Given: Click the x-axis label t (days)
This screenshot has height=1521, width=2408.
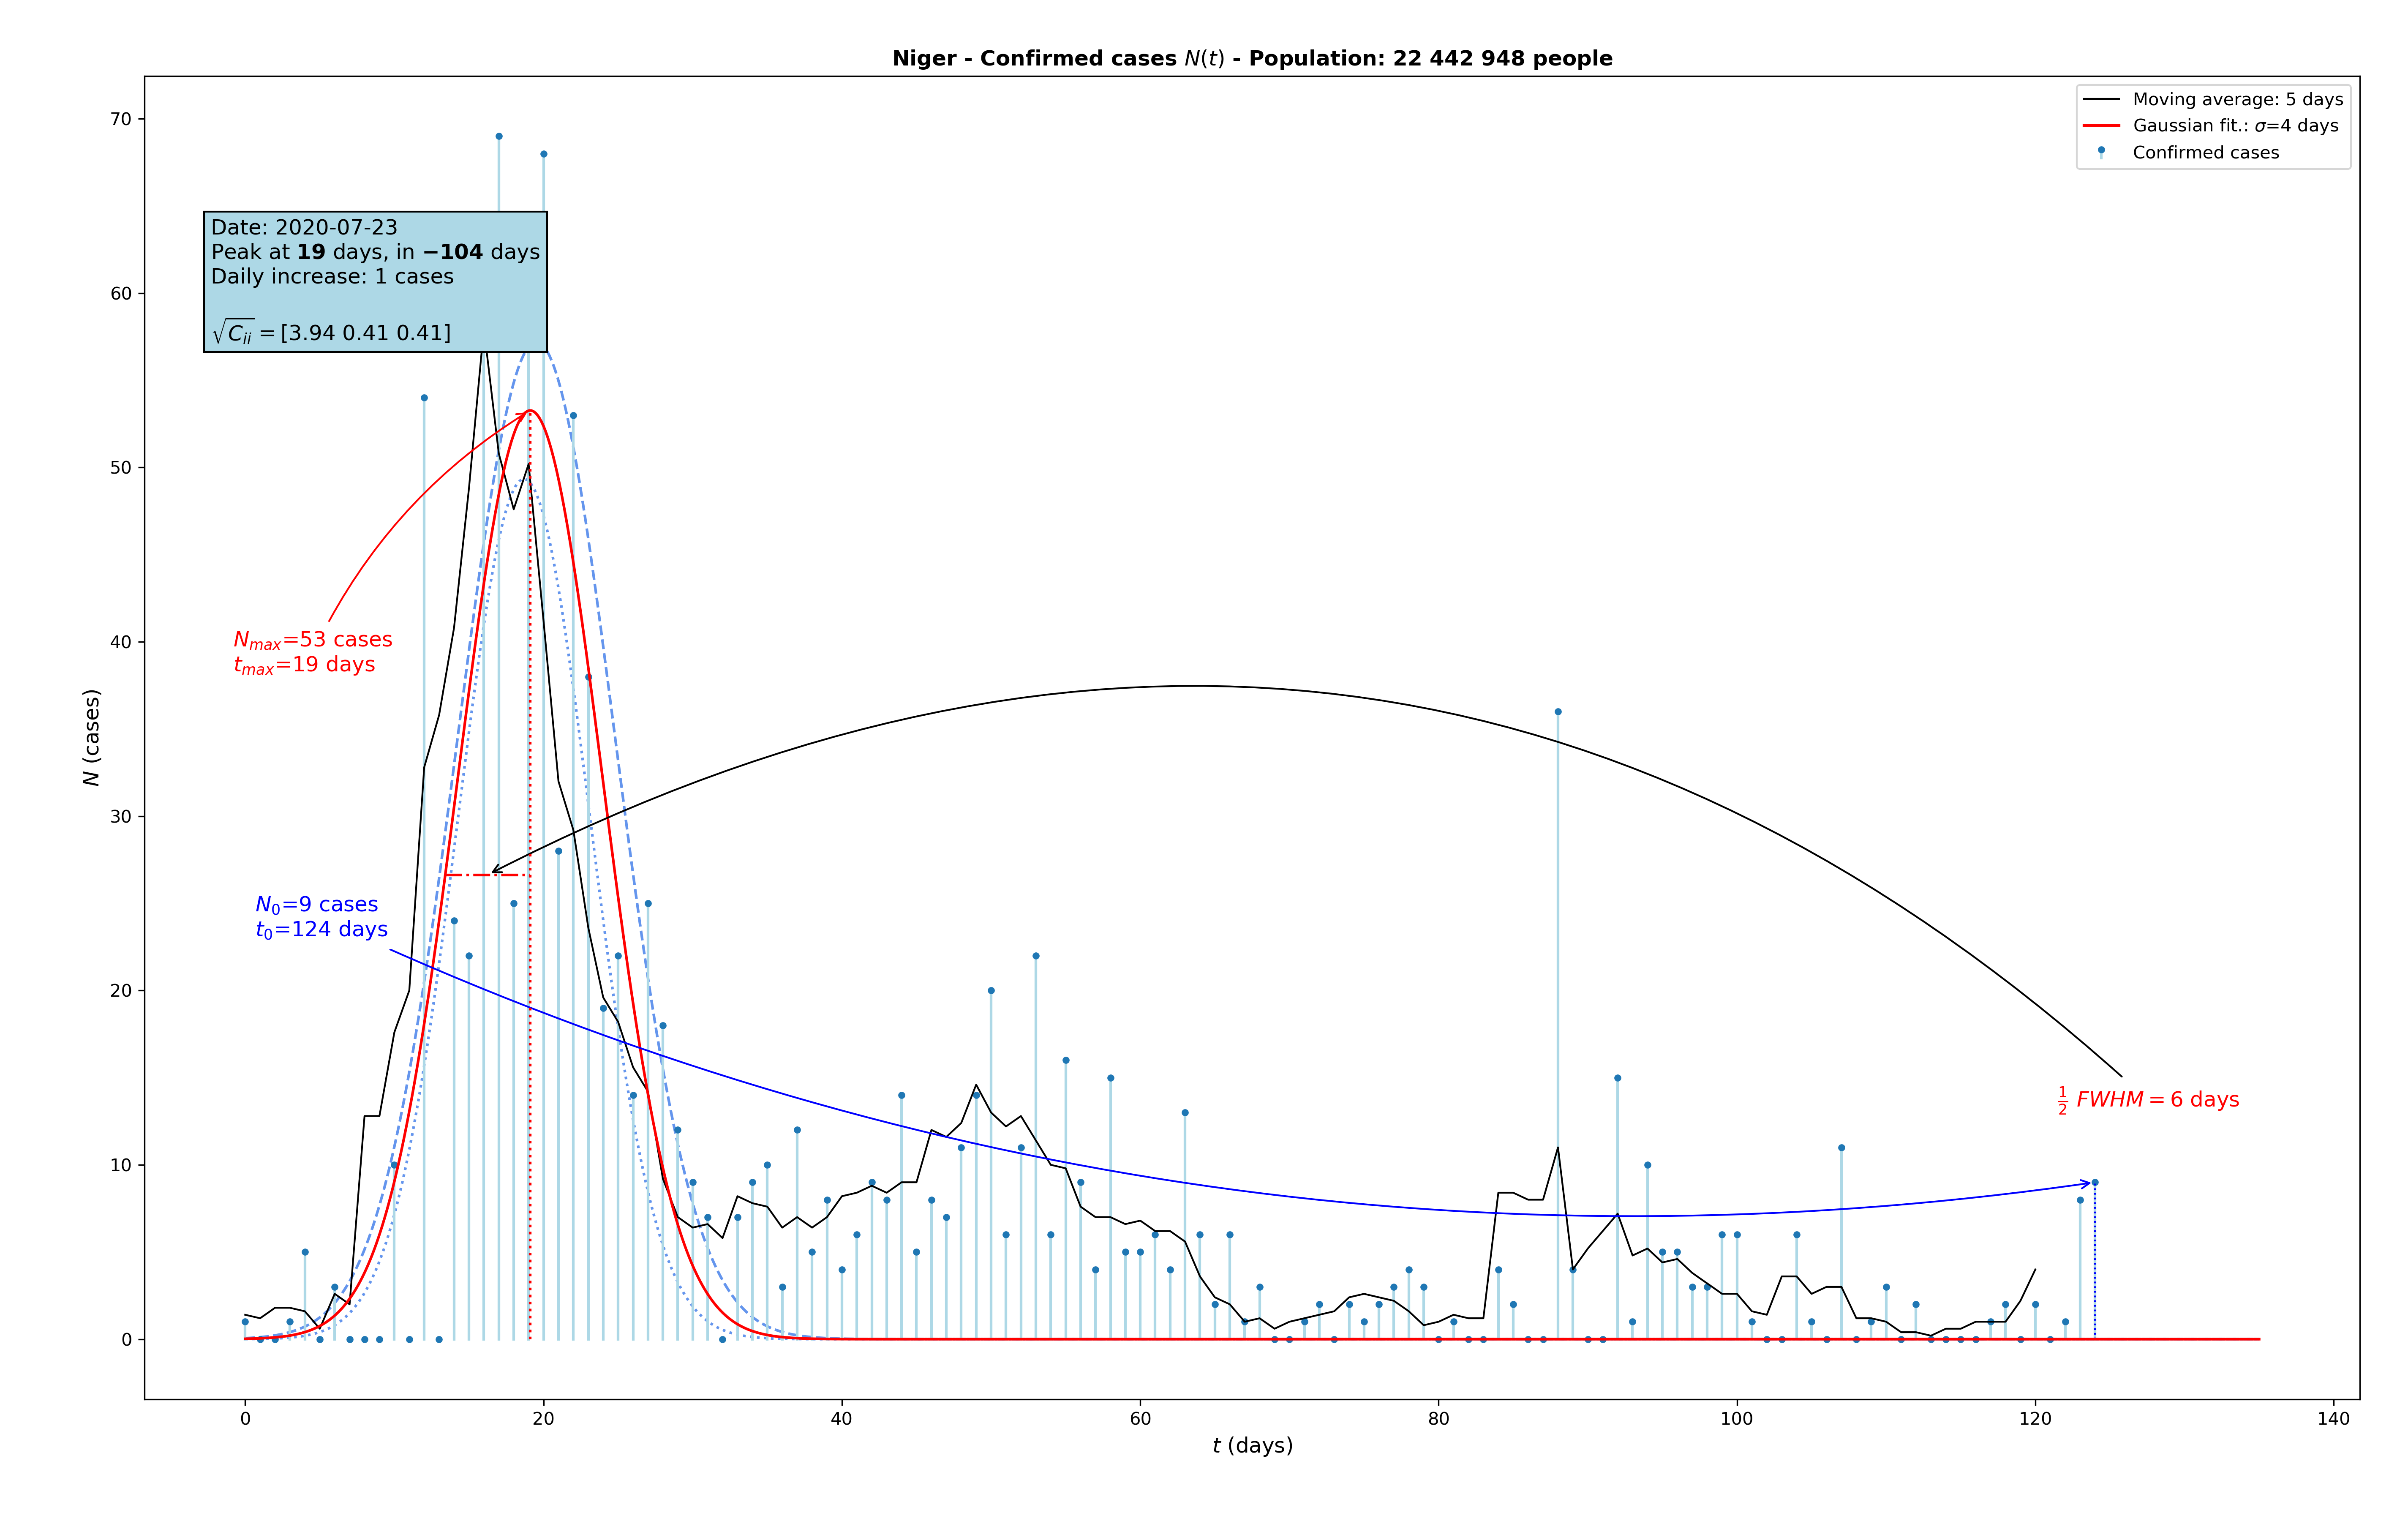Looking at the screenshot, I should click(1252, 1446).
